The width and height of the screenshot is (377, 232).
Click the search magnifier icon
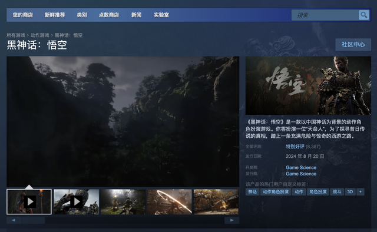click(364, 15)
